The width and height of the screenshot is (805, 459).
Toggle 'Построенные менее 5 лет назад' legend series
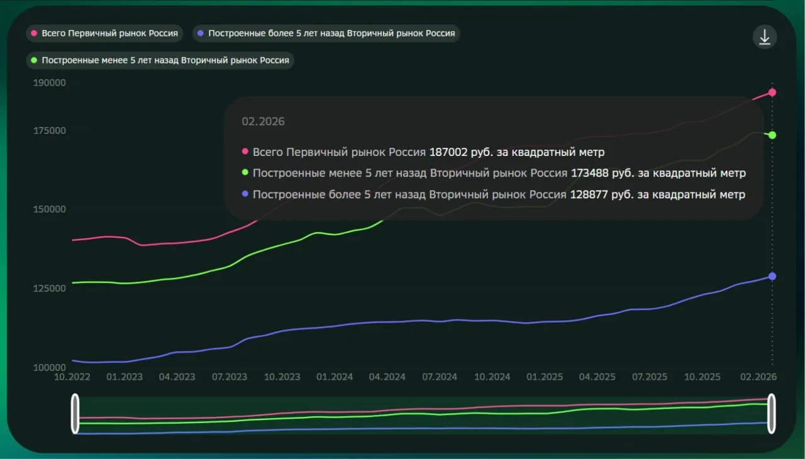(x=160, y=60)
